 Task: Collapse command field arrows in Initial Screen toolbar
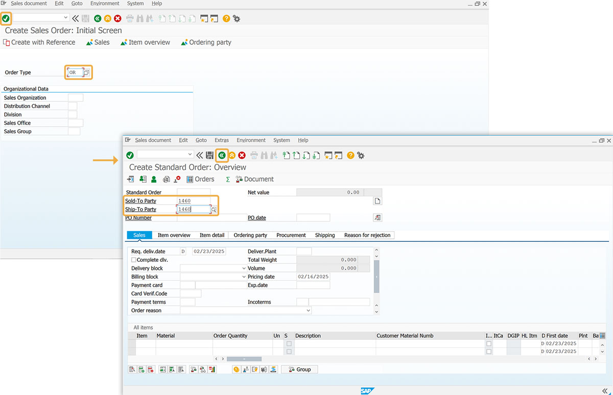click(75, 18)
